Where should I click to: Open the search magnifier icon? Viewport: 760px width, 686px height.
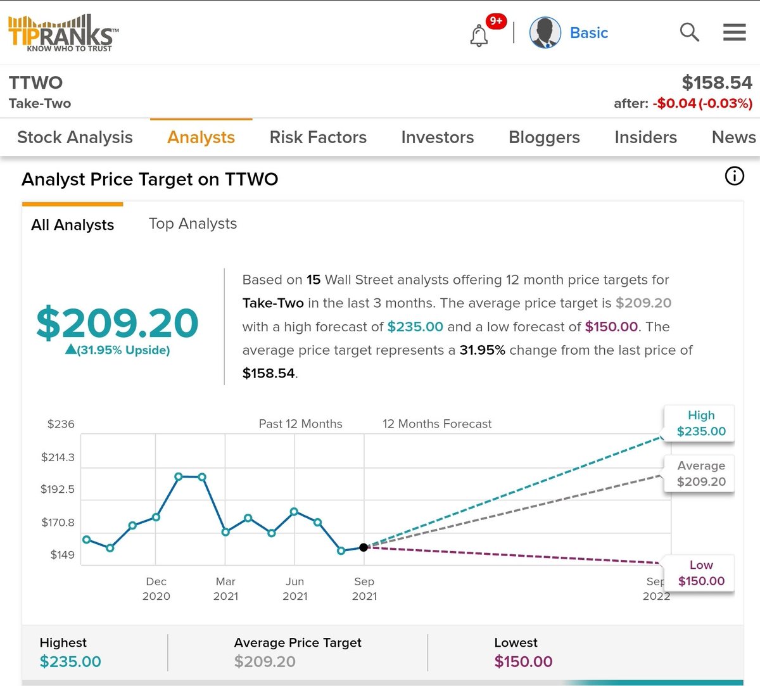[x=689, y=32]
